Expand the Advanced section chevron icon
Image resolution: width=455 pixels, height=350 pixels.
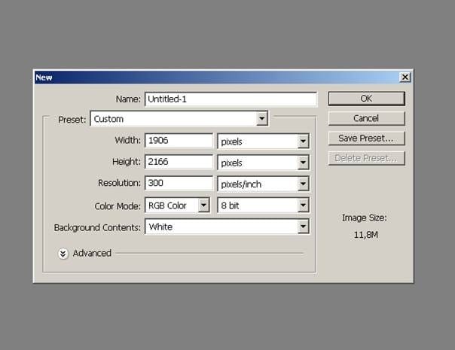pos(63,254)
